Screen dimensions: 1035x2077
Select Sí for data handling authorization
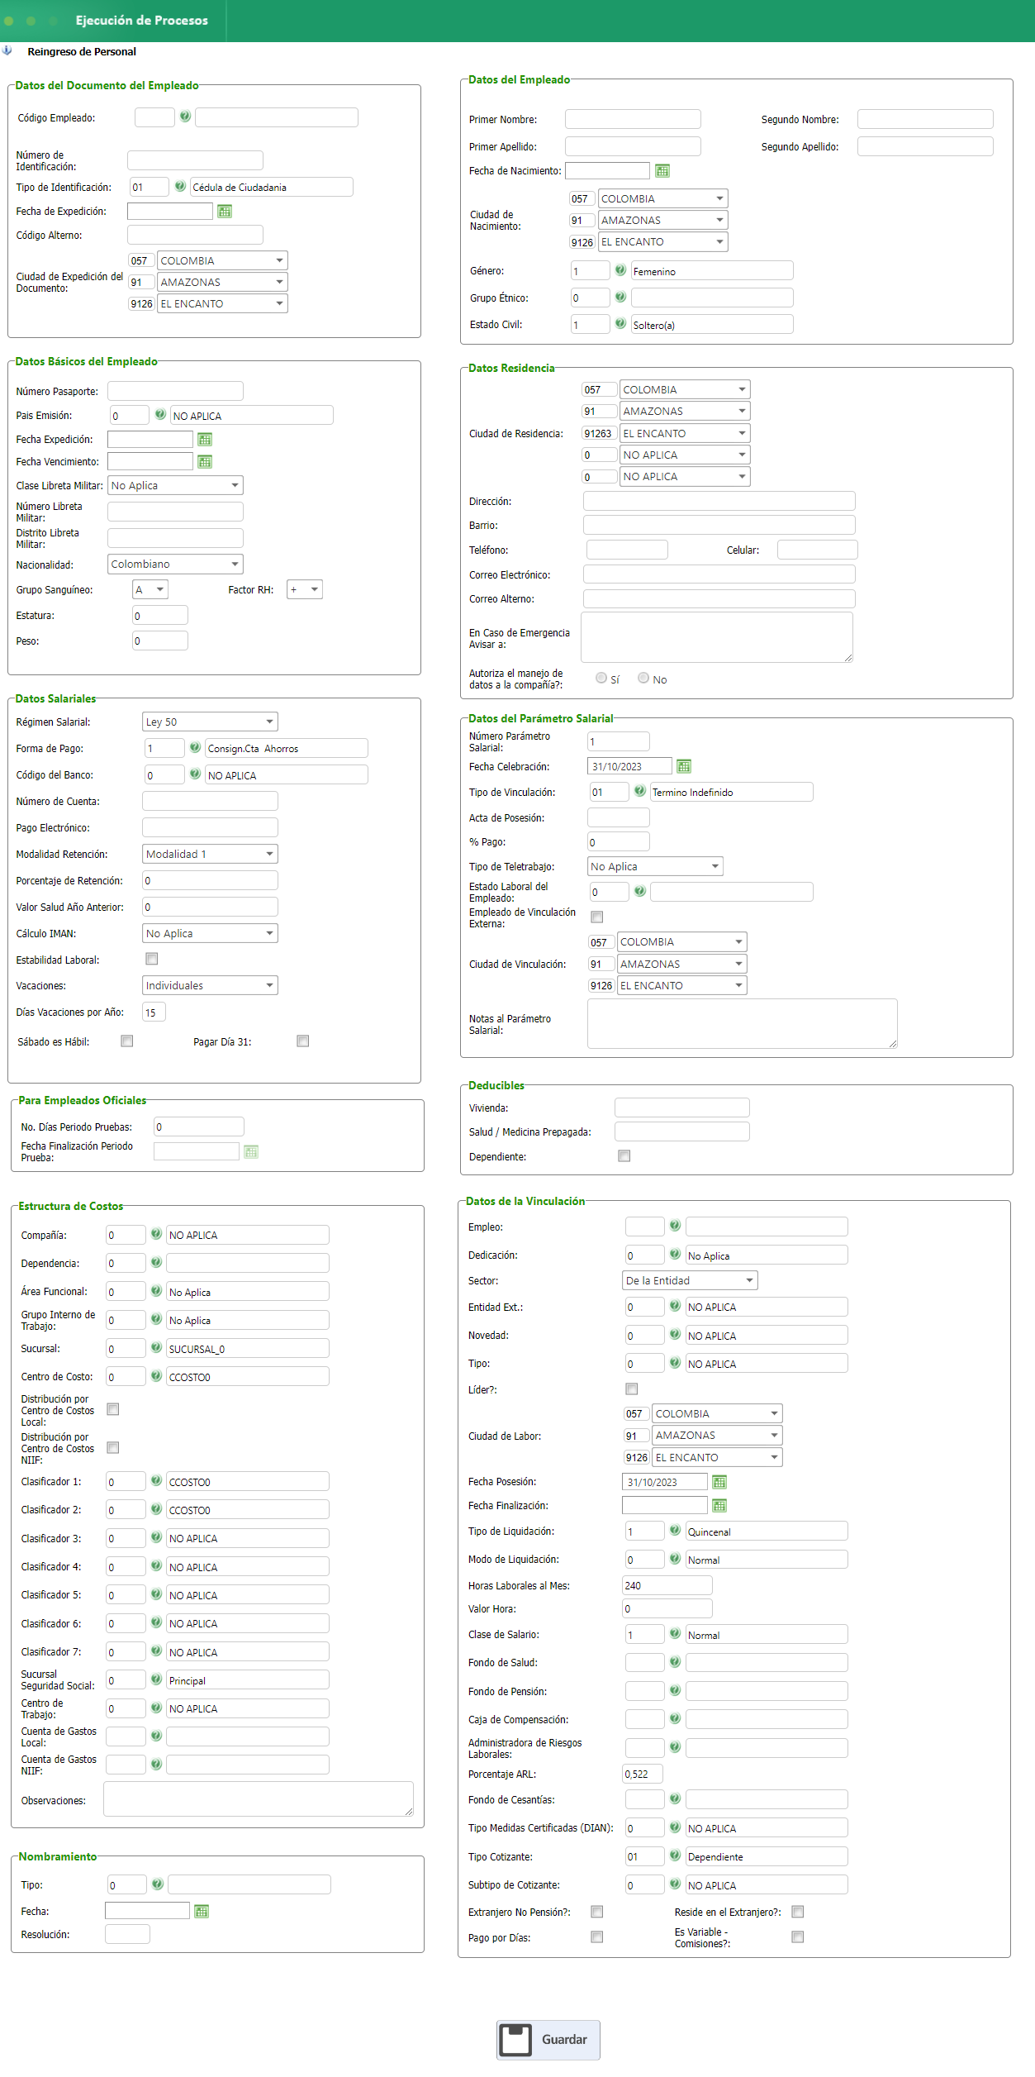tap(601, 678)
